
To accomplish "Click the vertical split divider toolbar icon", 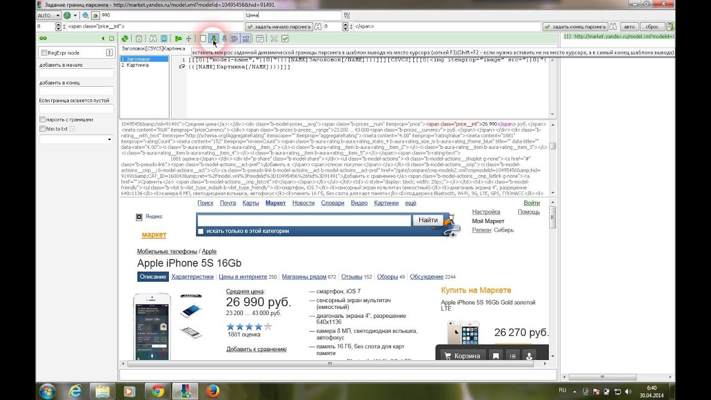I will (x=189, y=38).
